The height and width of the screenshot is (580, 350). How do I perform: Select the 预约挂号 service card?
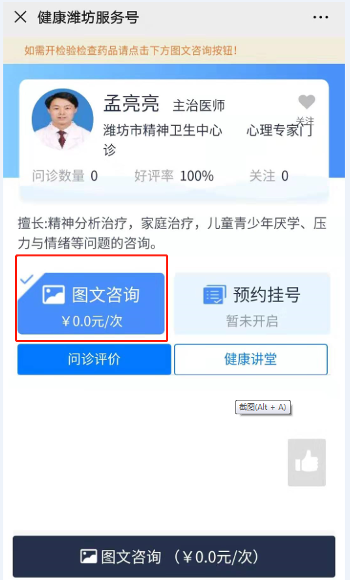coord(252,303)
